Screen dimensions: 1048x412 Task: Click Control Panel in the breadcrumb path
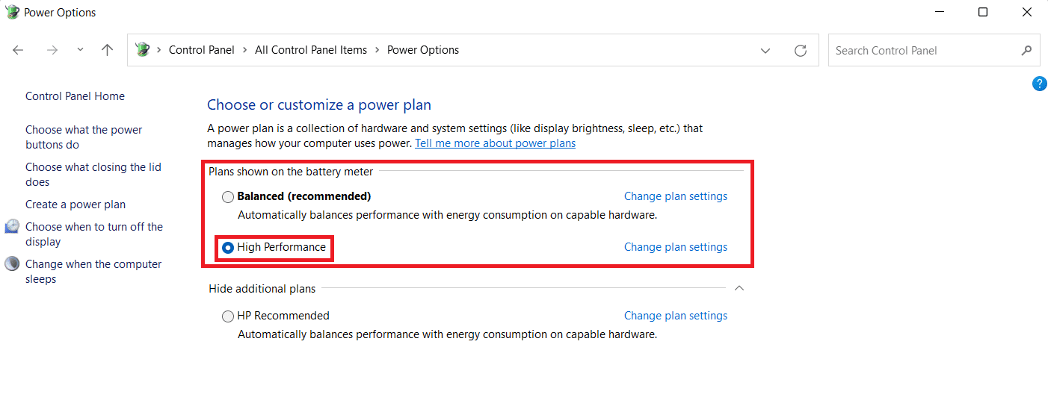coord(201,50)
